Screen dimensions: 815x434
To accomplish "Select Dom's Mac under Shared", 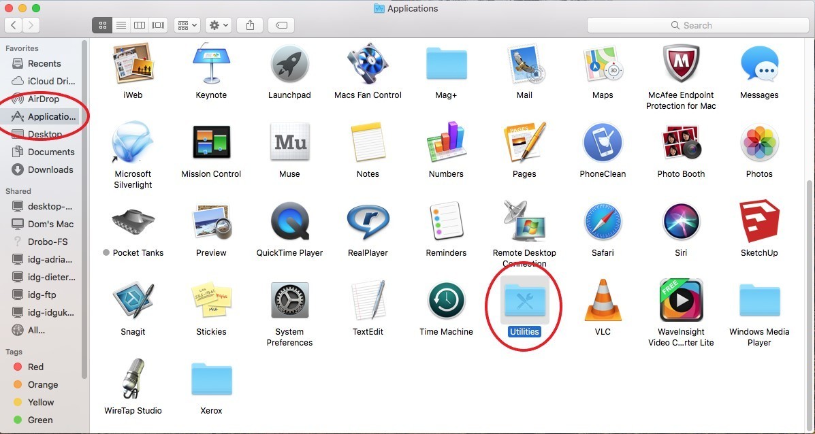I will tap(43, 224).
